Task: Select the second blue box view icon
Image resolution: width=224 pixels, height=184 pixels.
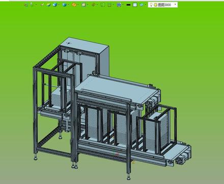Action: [x=64, y=5]
